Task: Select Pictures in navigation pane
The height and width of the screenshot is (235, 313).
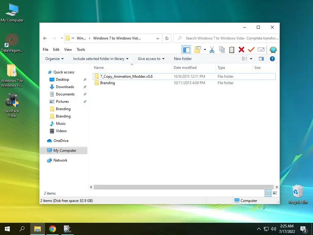Action: (62, 102)
